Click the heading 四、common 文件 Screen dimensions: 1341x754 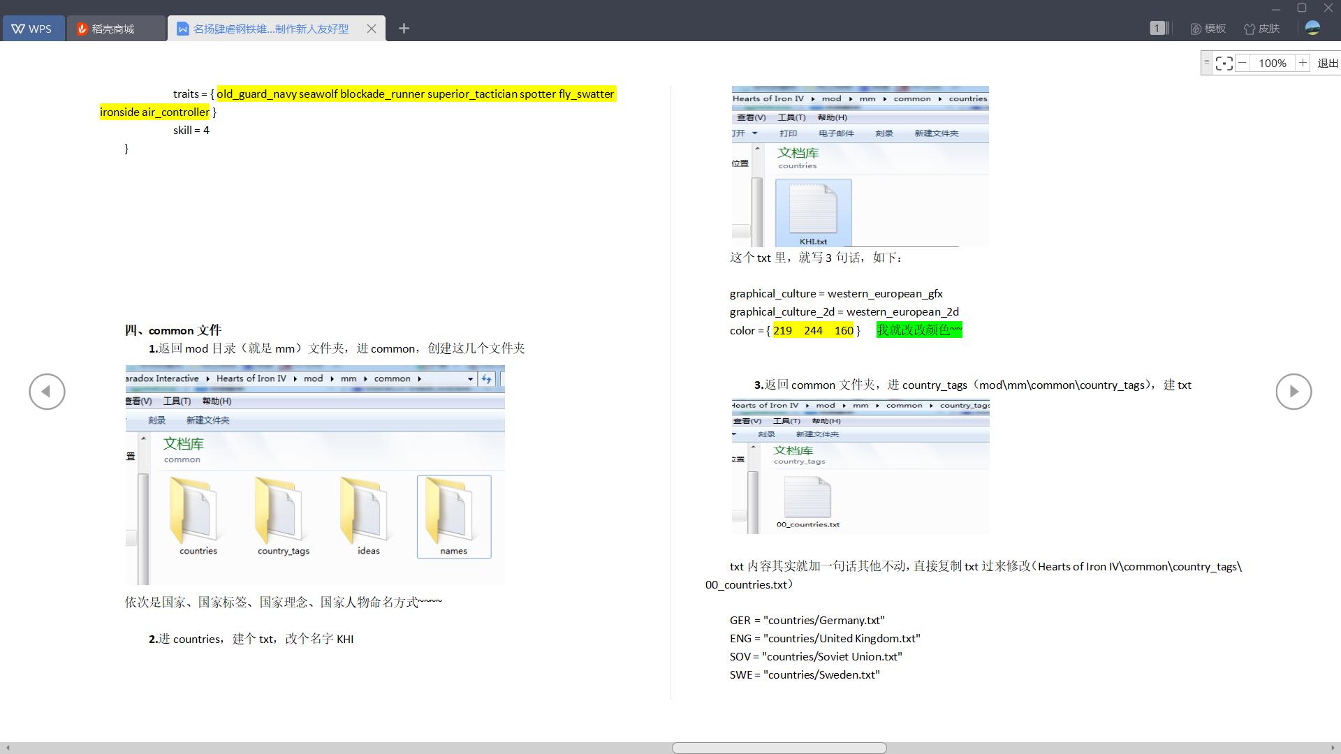[173, 330]
